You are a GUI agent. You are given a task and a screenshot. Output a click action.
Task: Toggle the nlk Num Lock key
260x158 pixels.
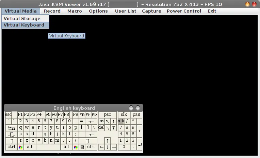[121, 121]
